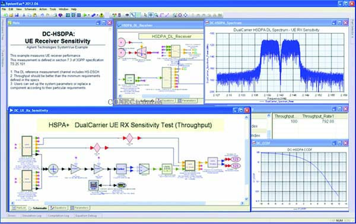Select the circular adder block in schematic
This screenshot has height=224, width=356.
point(53,169)
